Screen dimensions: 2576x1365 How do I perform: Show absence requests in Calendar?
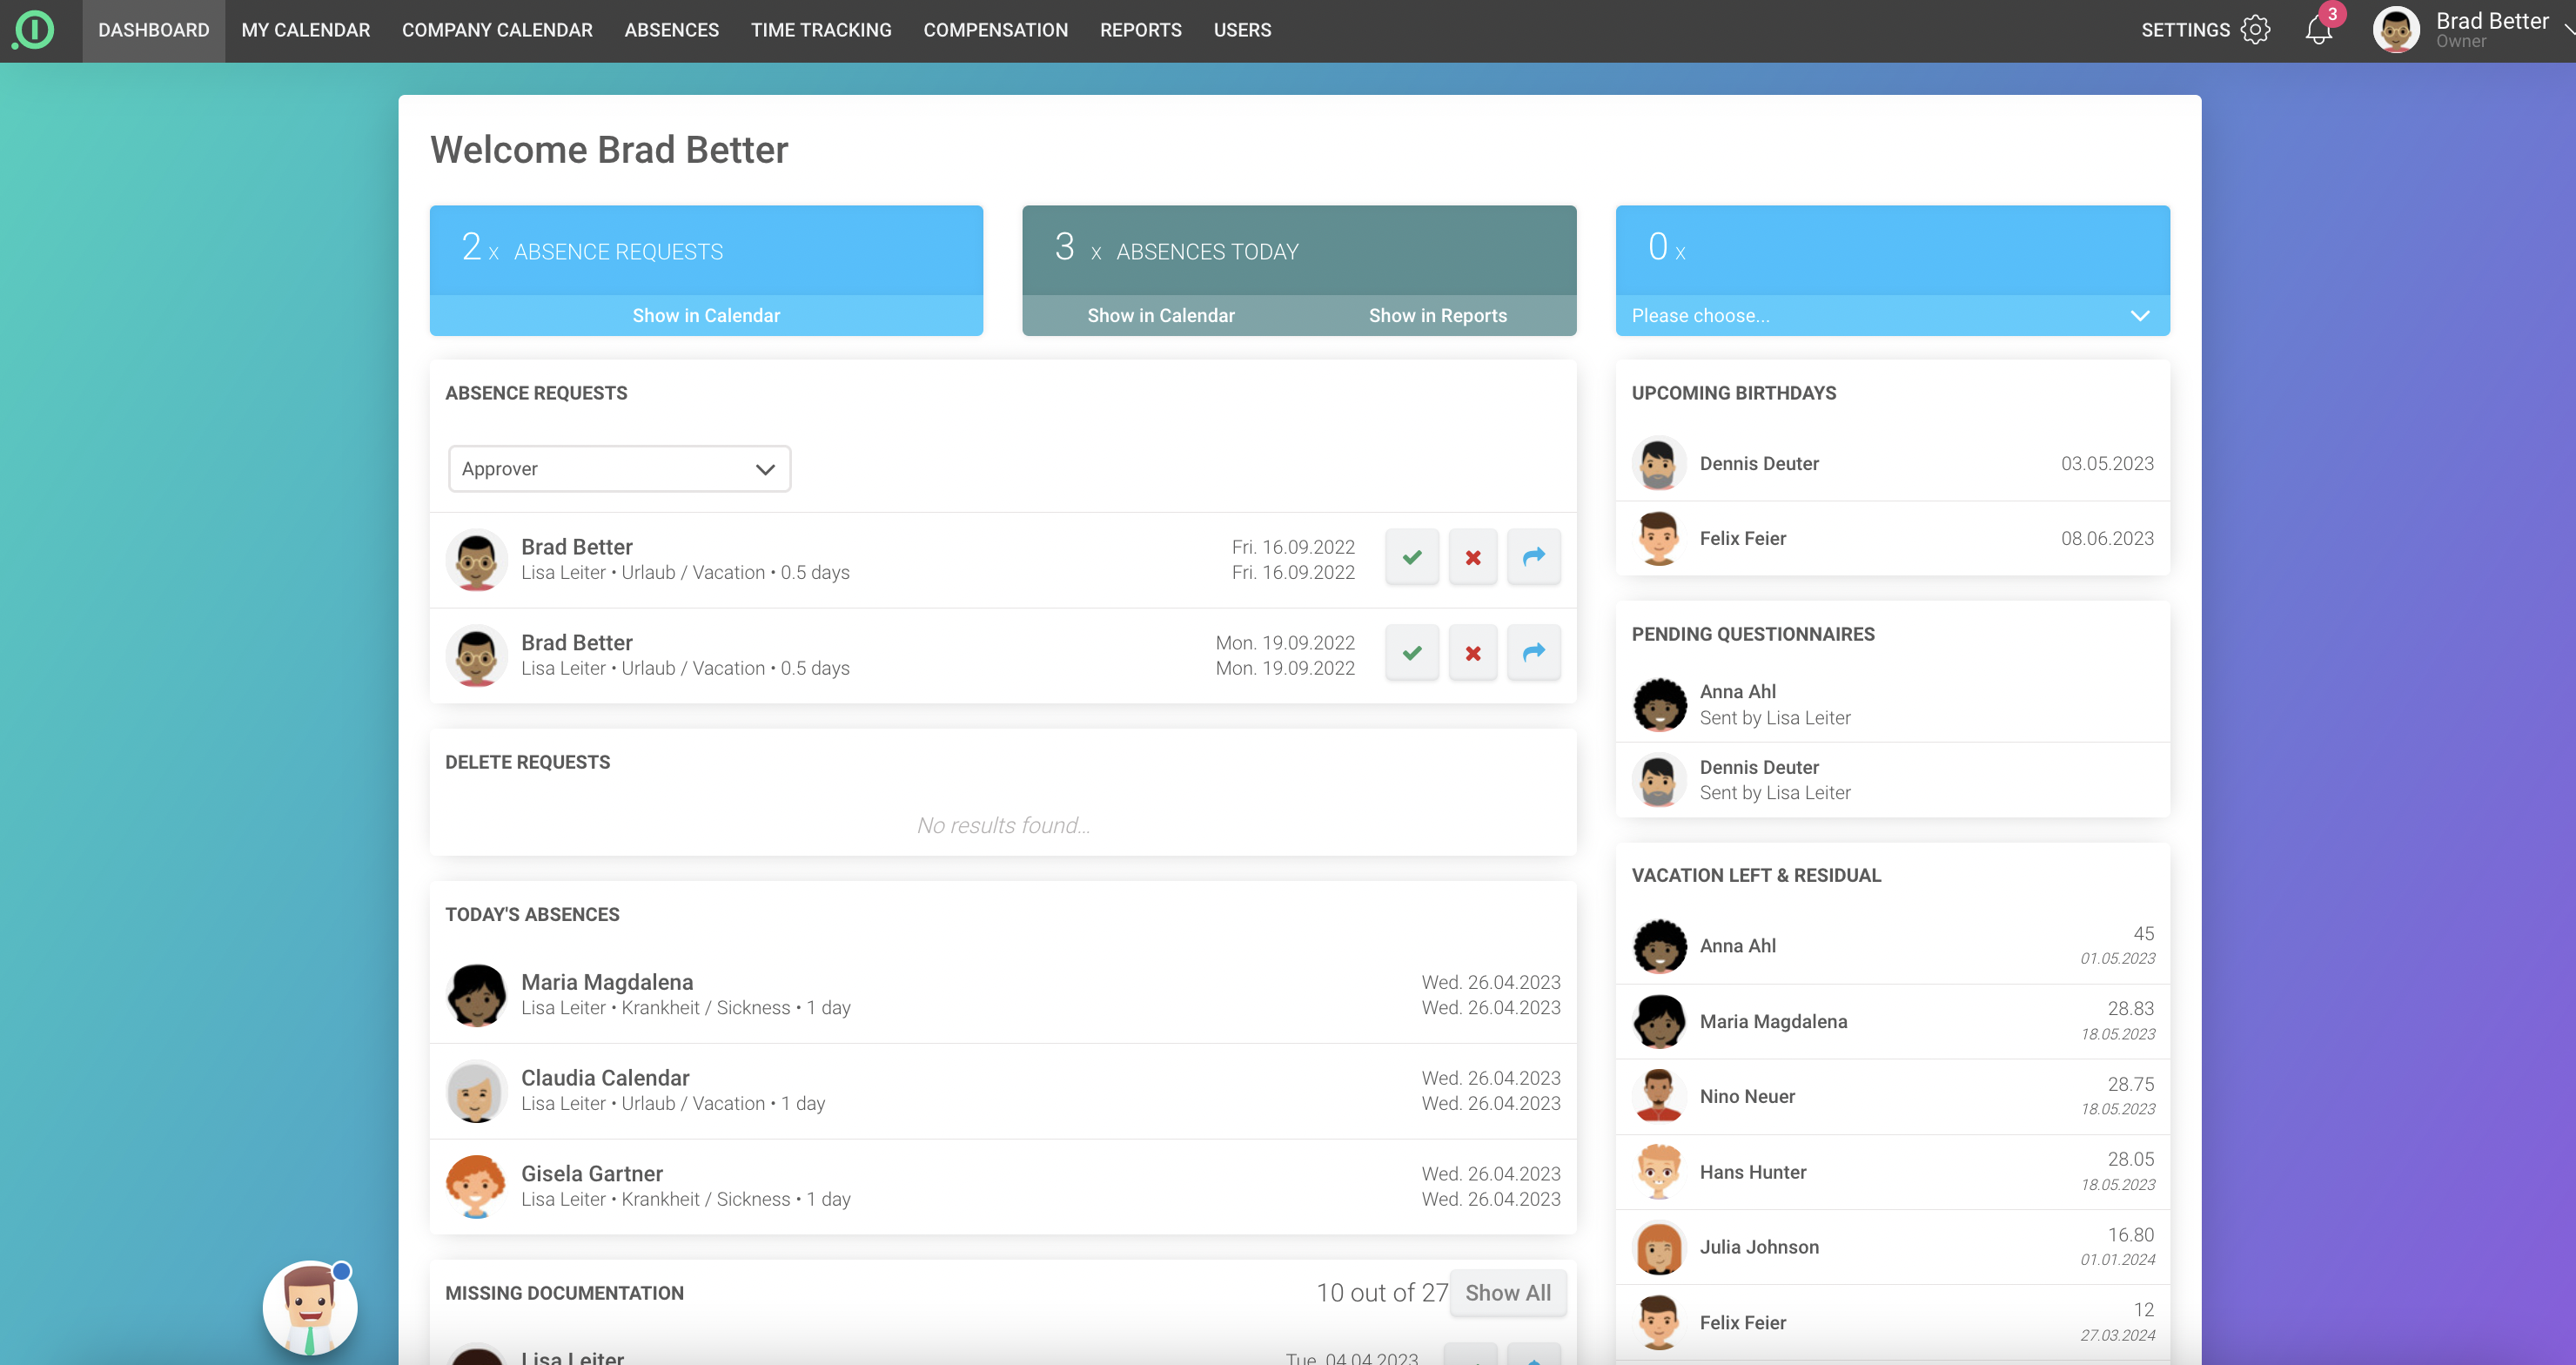706,316
